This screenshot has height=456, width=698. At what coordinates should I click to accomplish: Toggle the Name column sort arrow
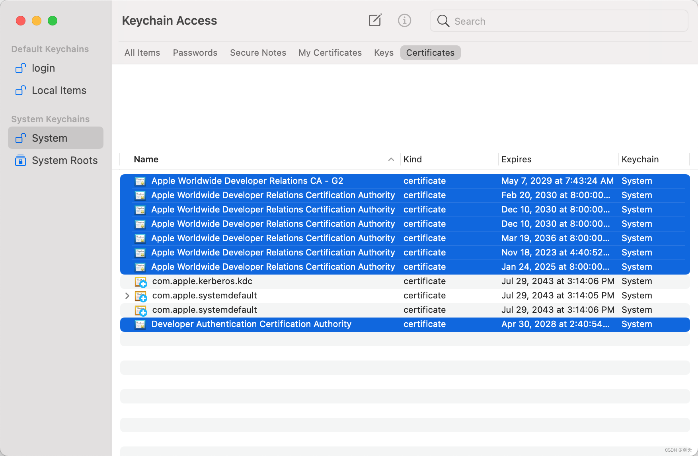(x=391, y=159)
